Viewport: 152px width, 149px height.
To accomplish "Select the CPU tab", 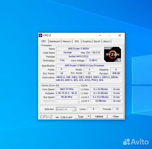I will tap(44, 41).
